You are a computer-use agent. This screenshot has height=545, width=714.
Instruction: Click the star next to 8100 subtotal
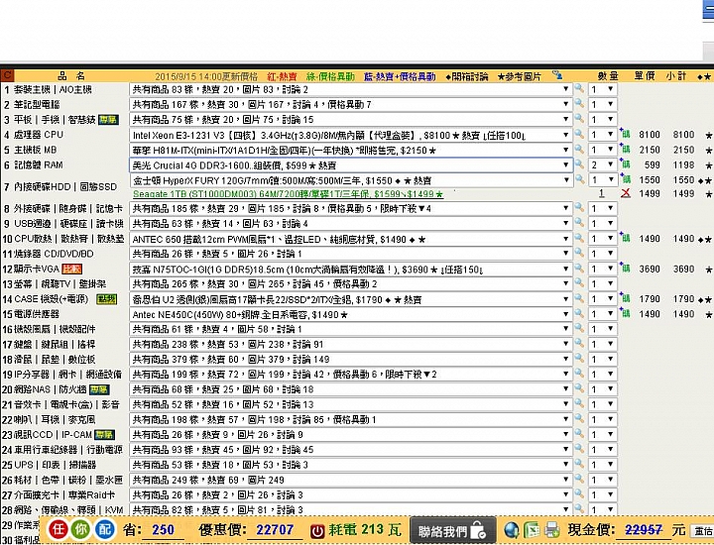[x=708, y=135]
